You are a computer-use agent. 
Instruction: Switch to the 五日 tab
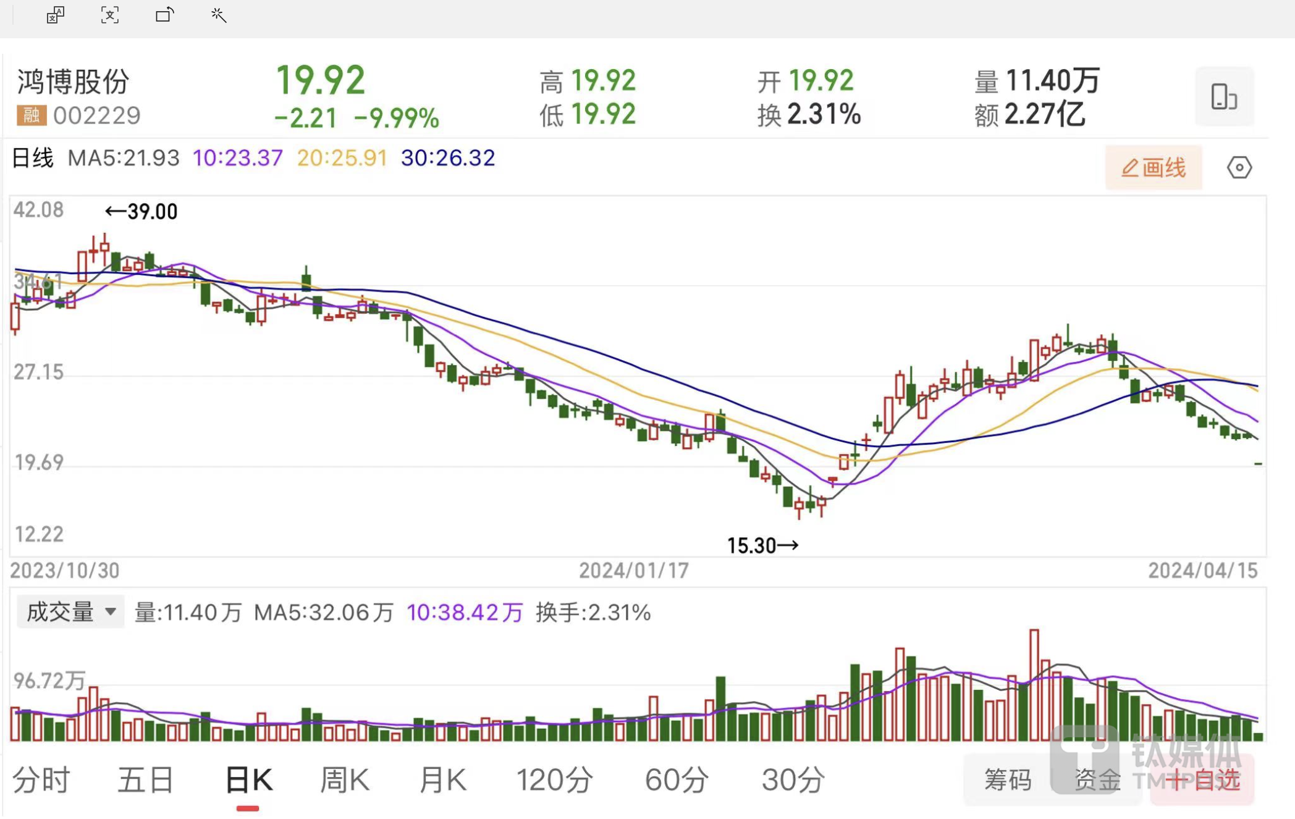tap(146, 779)
